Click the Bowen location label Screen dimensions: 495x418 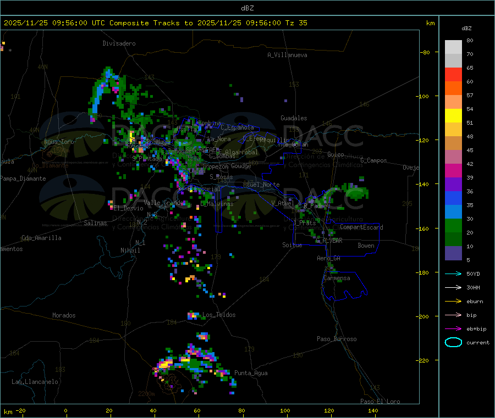[366, 246]
